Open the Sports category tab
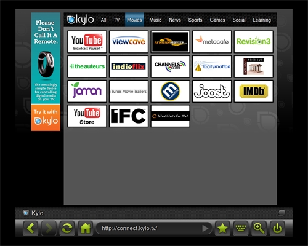 tap(195, 20)
